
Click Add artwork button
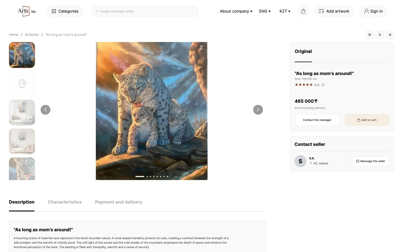[x=334, y=11]
